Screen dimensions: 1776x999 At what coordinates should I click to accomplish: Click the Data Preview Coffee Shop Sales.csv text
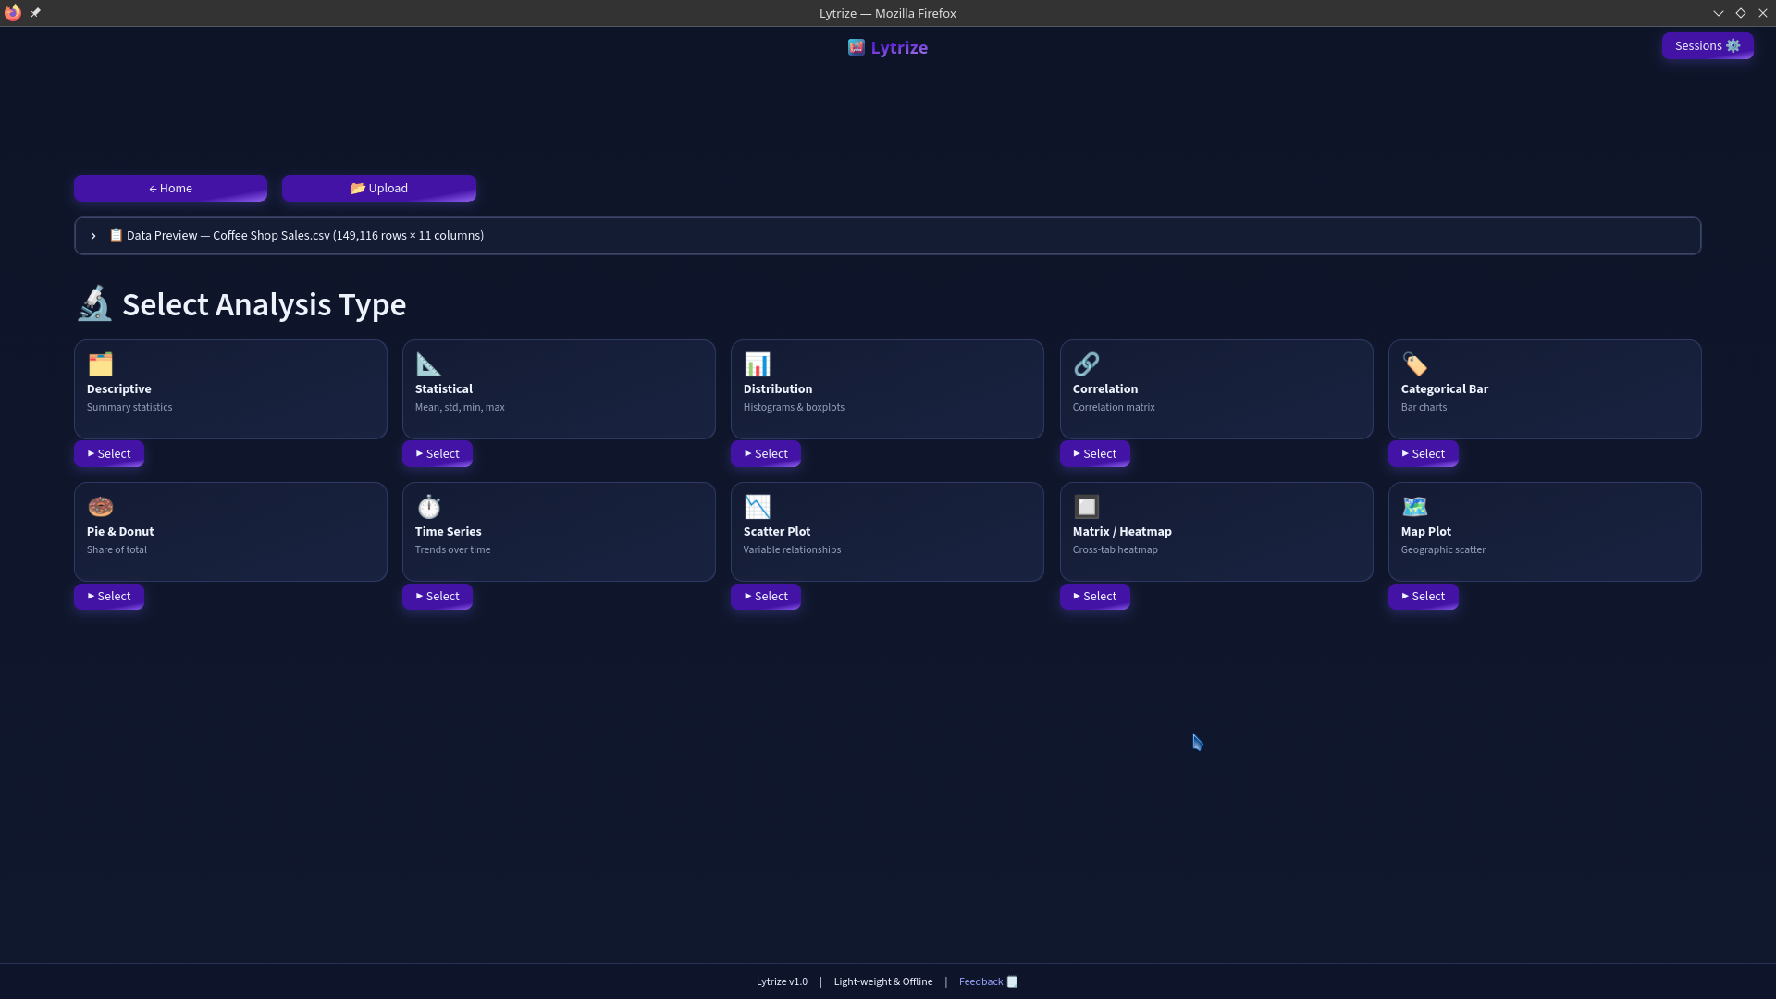[x=305, y=235]
